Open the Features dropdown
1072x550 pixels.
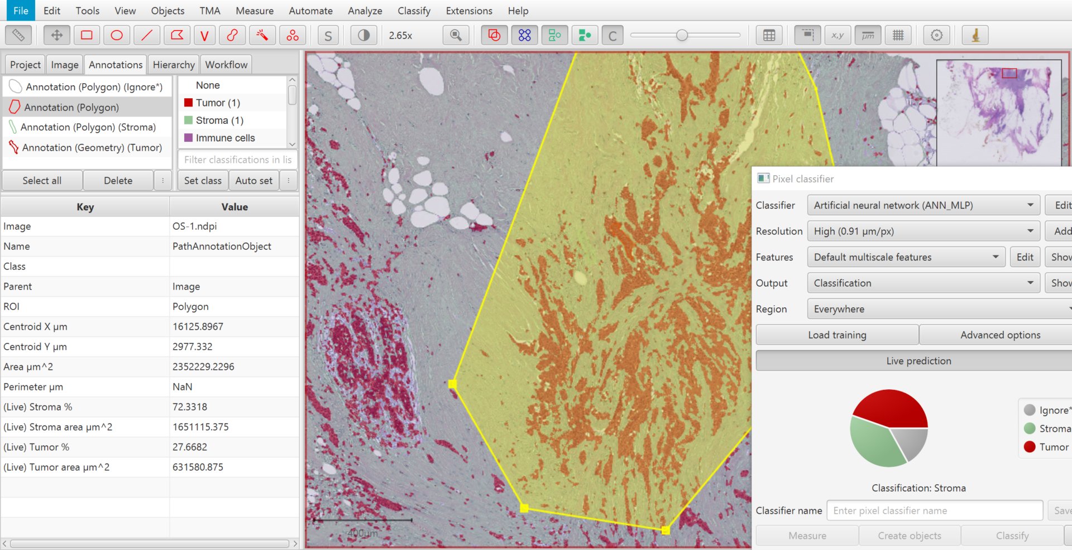[x=906, y=257]
